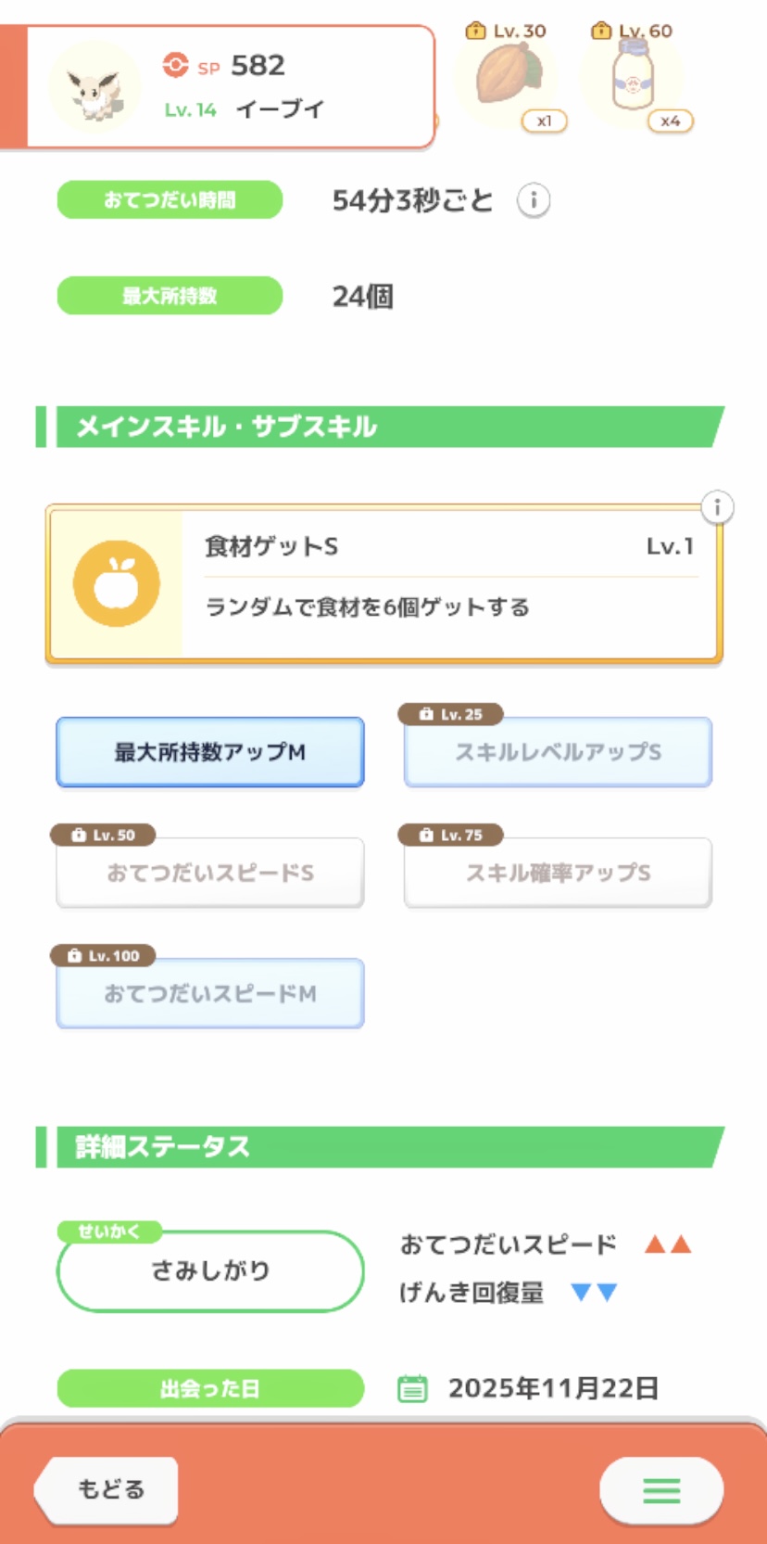The width and height of the screenshot is (767, 1544).
Task: Tap the locked おてつだいスピードS sub skill
Action: pos(210,873)
